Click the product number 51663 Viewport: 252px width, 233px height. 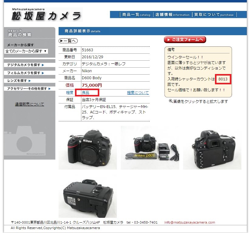coord(87,50)
